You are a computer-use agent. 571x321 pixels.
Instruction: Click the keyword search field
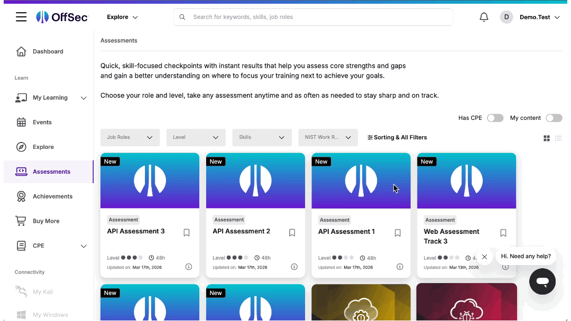tap(317, 17)
